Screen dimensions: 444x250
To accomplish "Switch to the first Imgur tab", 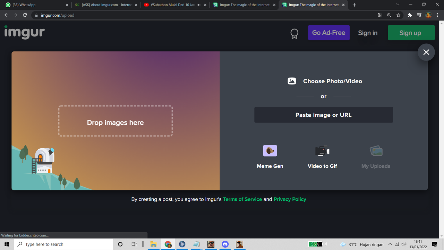I will click(245, 5).
